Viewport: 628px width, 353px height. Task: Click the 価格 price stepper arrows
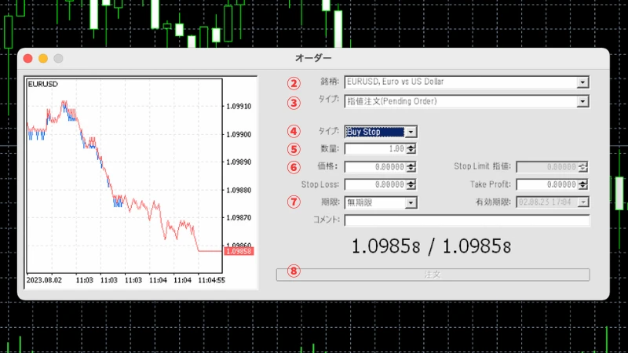[x=411, y=167]
